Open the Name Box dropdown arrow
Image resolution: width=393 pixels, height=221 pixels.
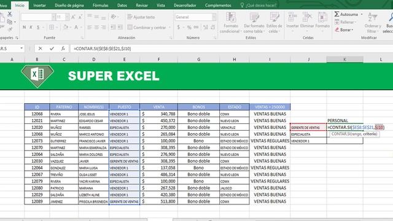tap(21, 48)
